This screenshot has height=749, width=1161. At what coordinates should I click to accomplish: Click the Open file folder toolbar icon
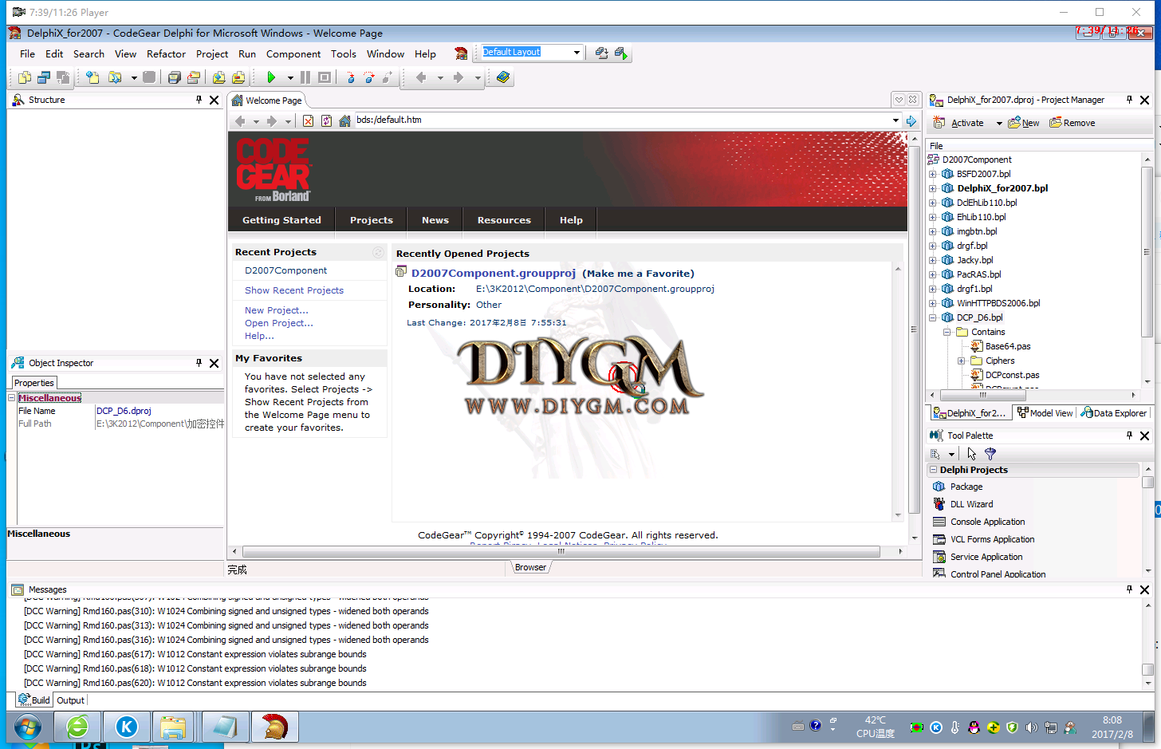(115, 77)
